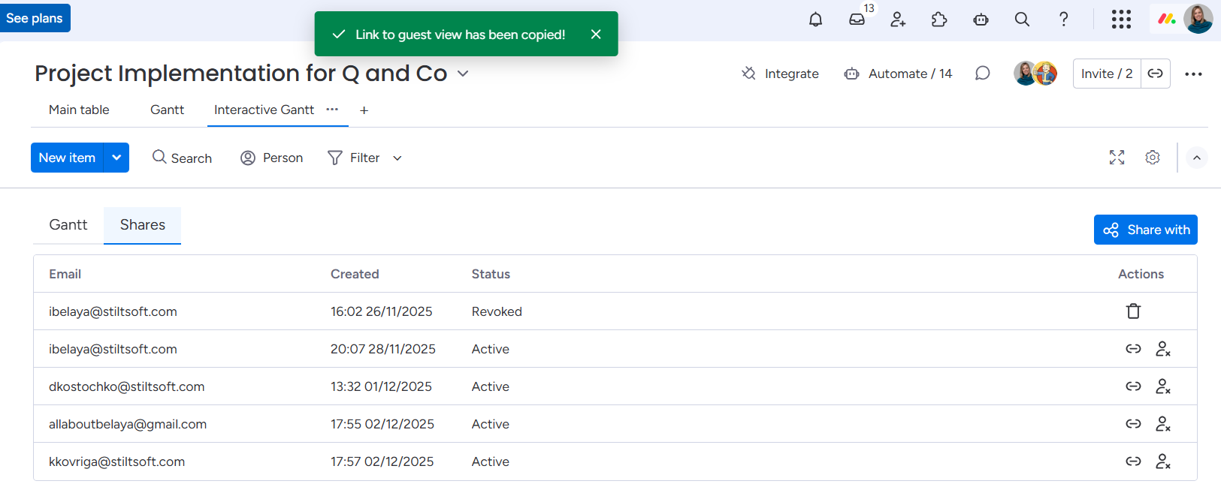The image size is (1221, 493).
Task: Open the apps marketplace puzzle icon
Action: 939,20
